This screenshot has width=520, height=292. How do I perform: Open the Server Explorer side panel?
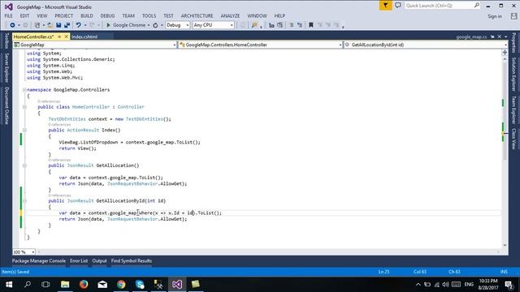(x=6, y=68)
